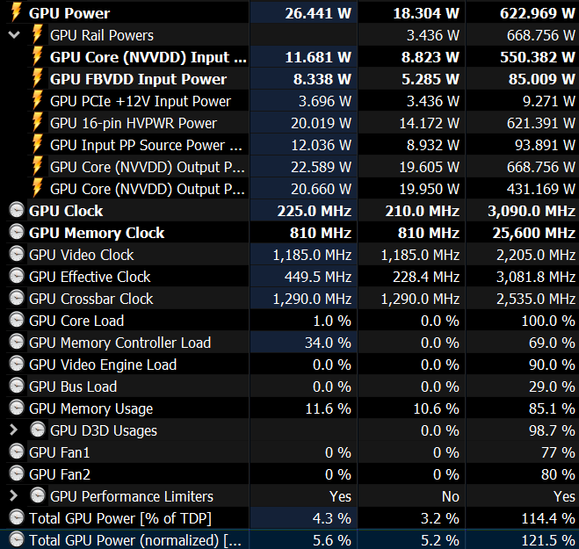579x549 pixels.
Task: Select the GPU Video Engine Load label
Action: coord(103,365)
